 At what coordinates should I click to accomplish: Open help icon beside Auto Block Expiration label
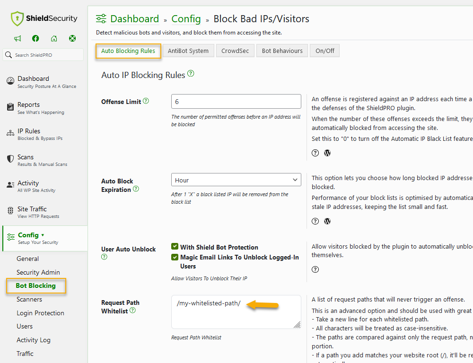136,189
